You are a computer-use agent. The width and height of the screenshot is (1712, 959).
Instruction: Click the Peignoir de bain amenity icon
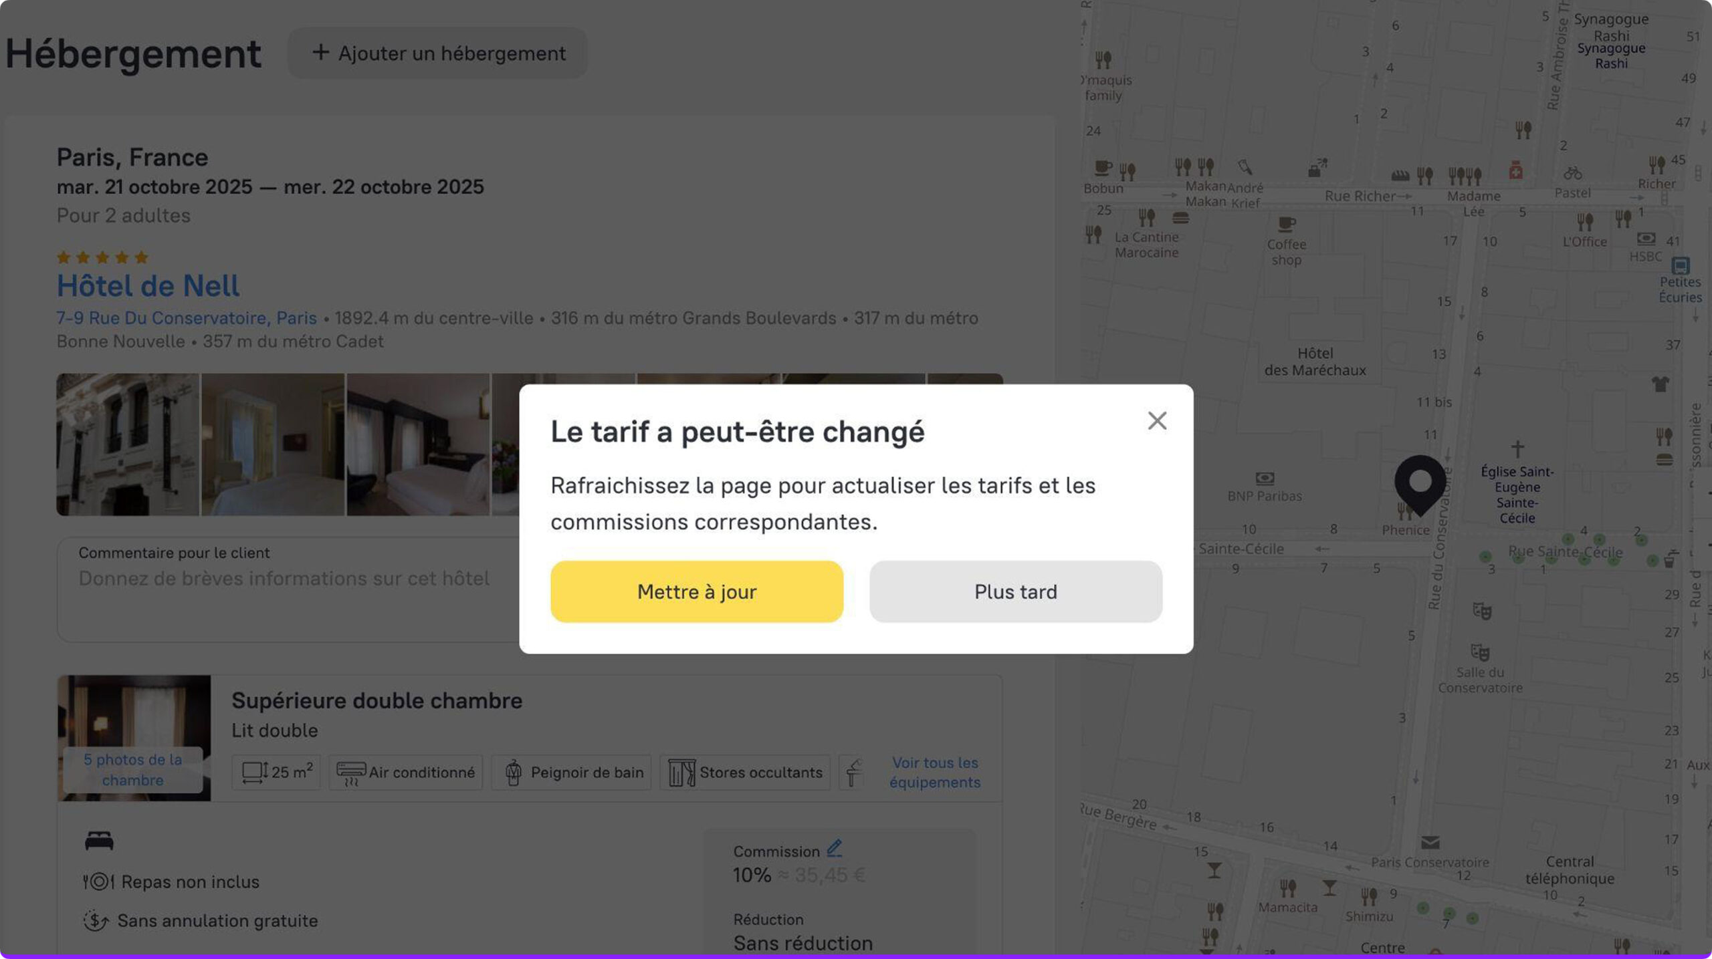coord(513,773)
